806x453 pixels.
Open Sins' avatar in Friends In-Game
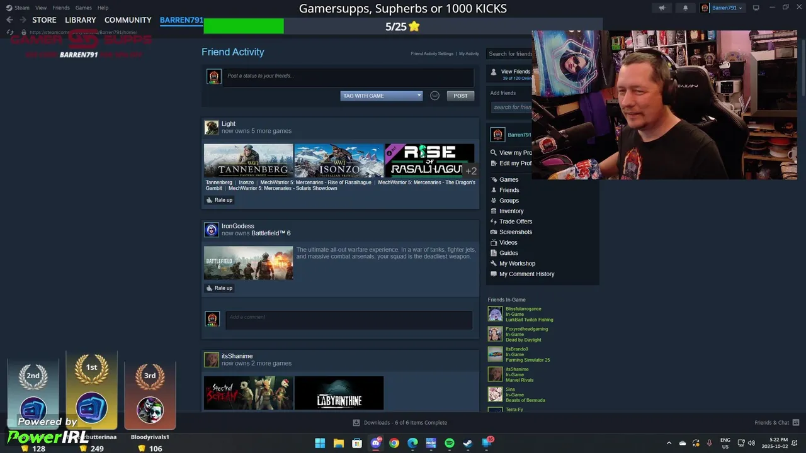coord(495,394)
